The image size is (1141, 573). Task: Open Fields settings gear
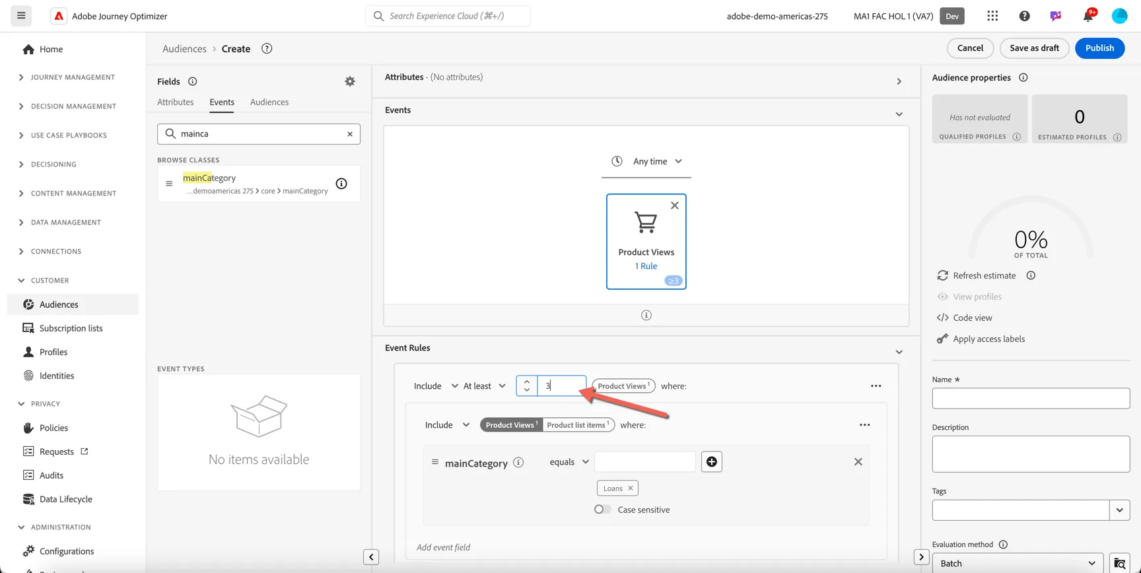350,81
